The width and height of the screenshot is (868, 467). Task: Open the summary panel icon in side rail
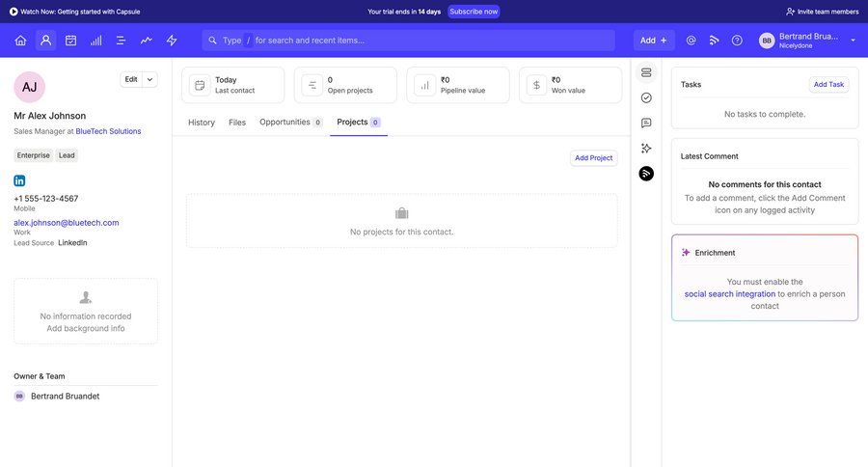coord(646,72)
